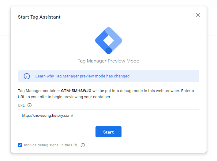Close the Start Tag Assistant dialog
Screen dimensions: 217x161
click(x=198, y=15)
